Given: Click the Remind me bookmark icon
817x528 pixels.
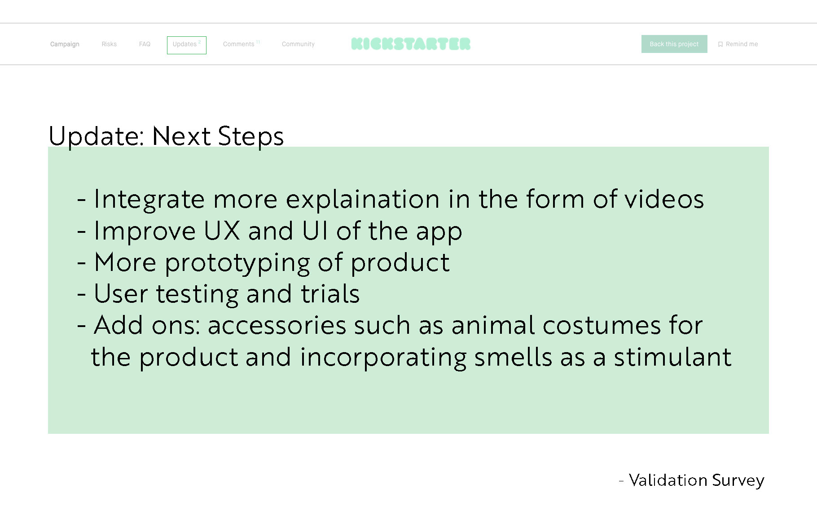Looking at the screenshot, I should [x=720, y=44].
